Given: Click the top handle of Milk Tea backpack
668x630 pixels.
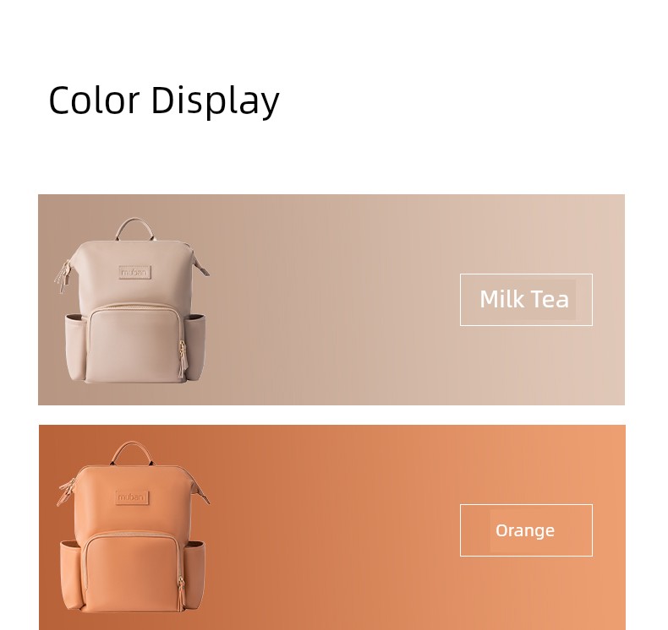Looking at the screenshot, I should 134,230.
